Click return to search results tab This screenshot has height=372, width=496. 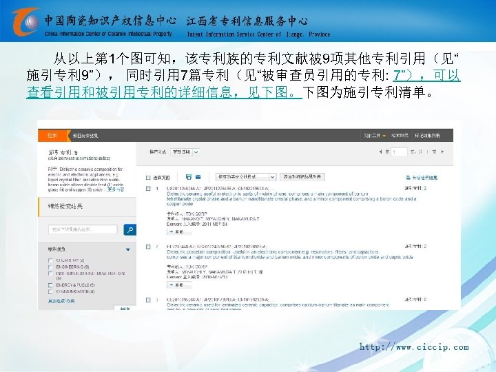click(x=85, y=136)
